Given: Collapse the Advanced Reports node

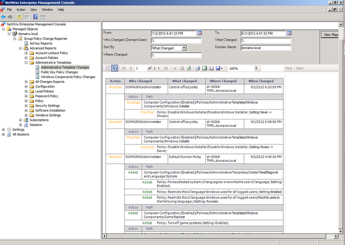Looking at the screenshot, I should point(20,48).
